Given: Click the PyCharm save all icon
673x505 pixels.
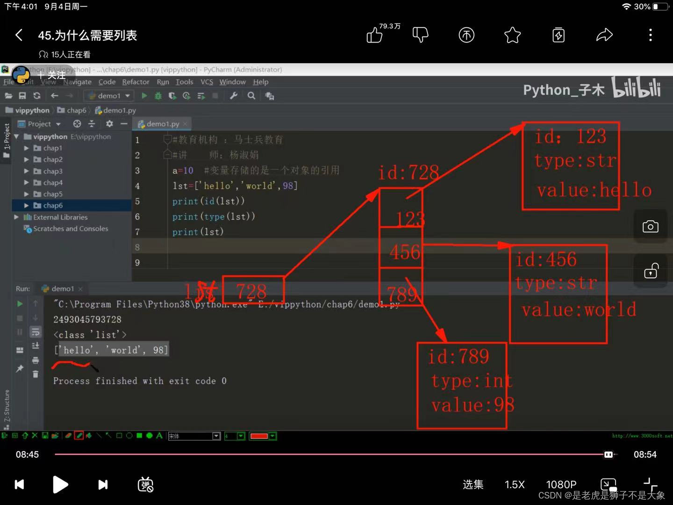Looking at the screenshot, I should click(x=22, y=95).
